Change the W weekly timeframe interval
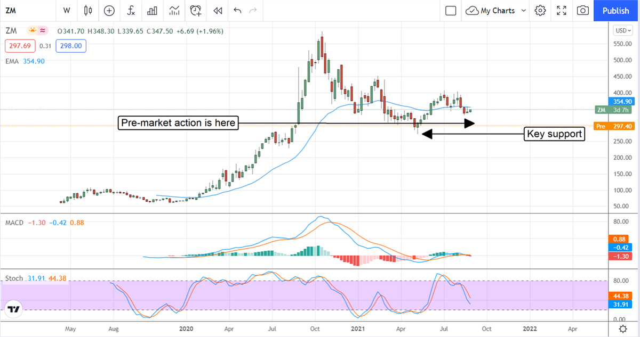The image size is (640, 337). (x=67, y=10)
